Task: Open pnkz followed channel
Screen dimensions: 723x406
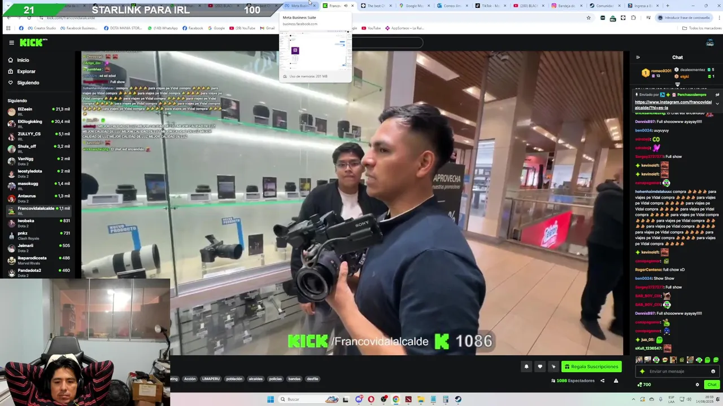Action: [x=38, y=235]
